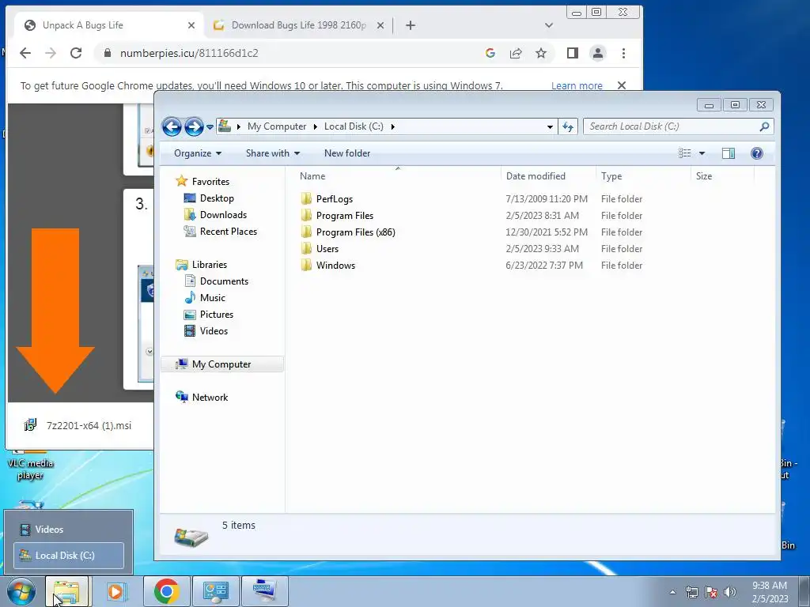The height and width of the screenshot is (607, 810).
Task: Click the search magnifier icon in Explorer
Action: [765, 126]
